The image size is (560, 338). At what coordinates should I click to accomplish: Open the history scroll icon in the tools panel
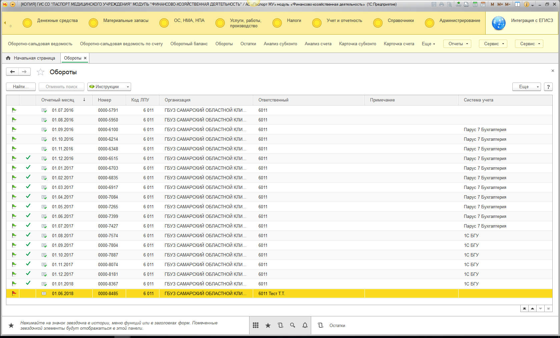click(280, 325)
